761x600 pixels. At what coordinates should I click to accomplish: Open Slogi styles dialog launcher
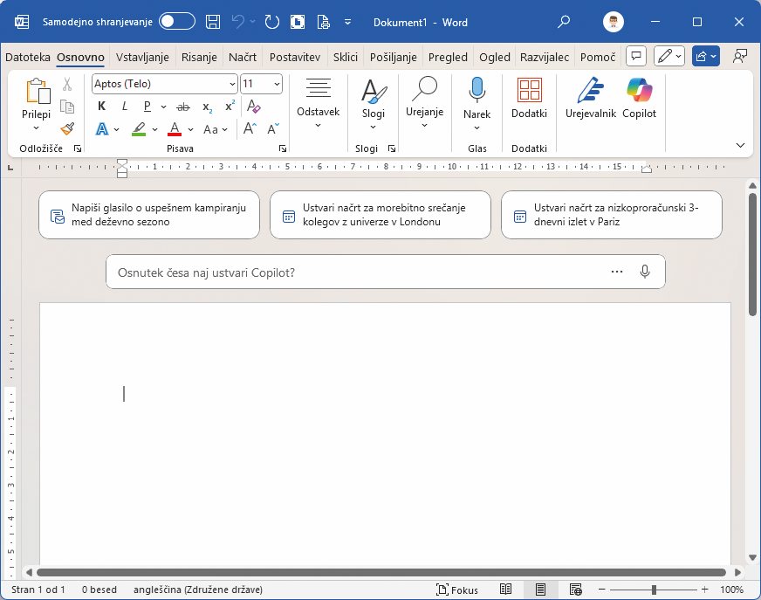pos(392,148)
